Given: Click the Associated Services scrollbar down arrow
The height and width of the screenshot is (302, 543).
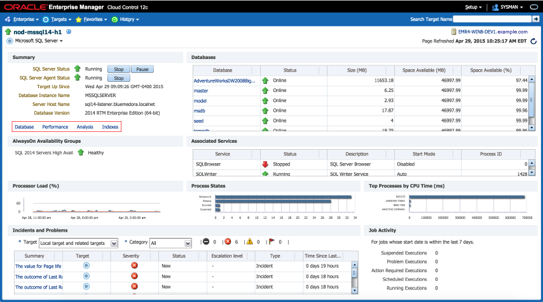Looking at the screenshot, I should 532,173.
